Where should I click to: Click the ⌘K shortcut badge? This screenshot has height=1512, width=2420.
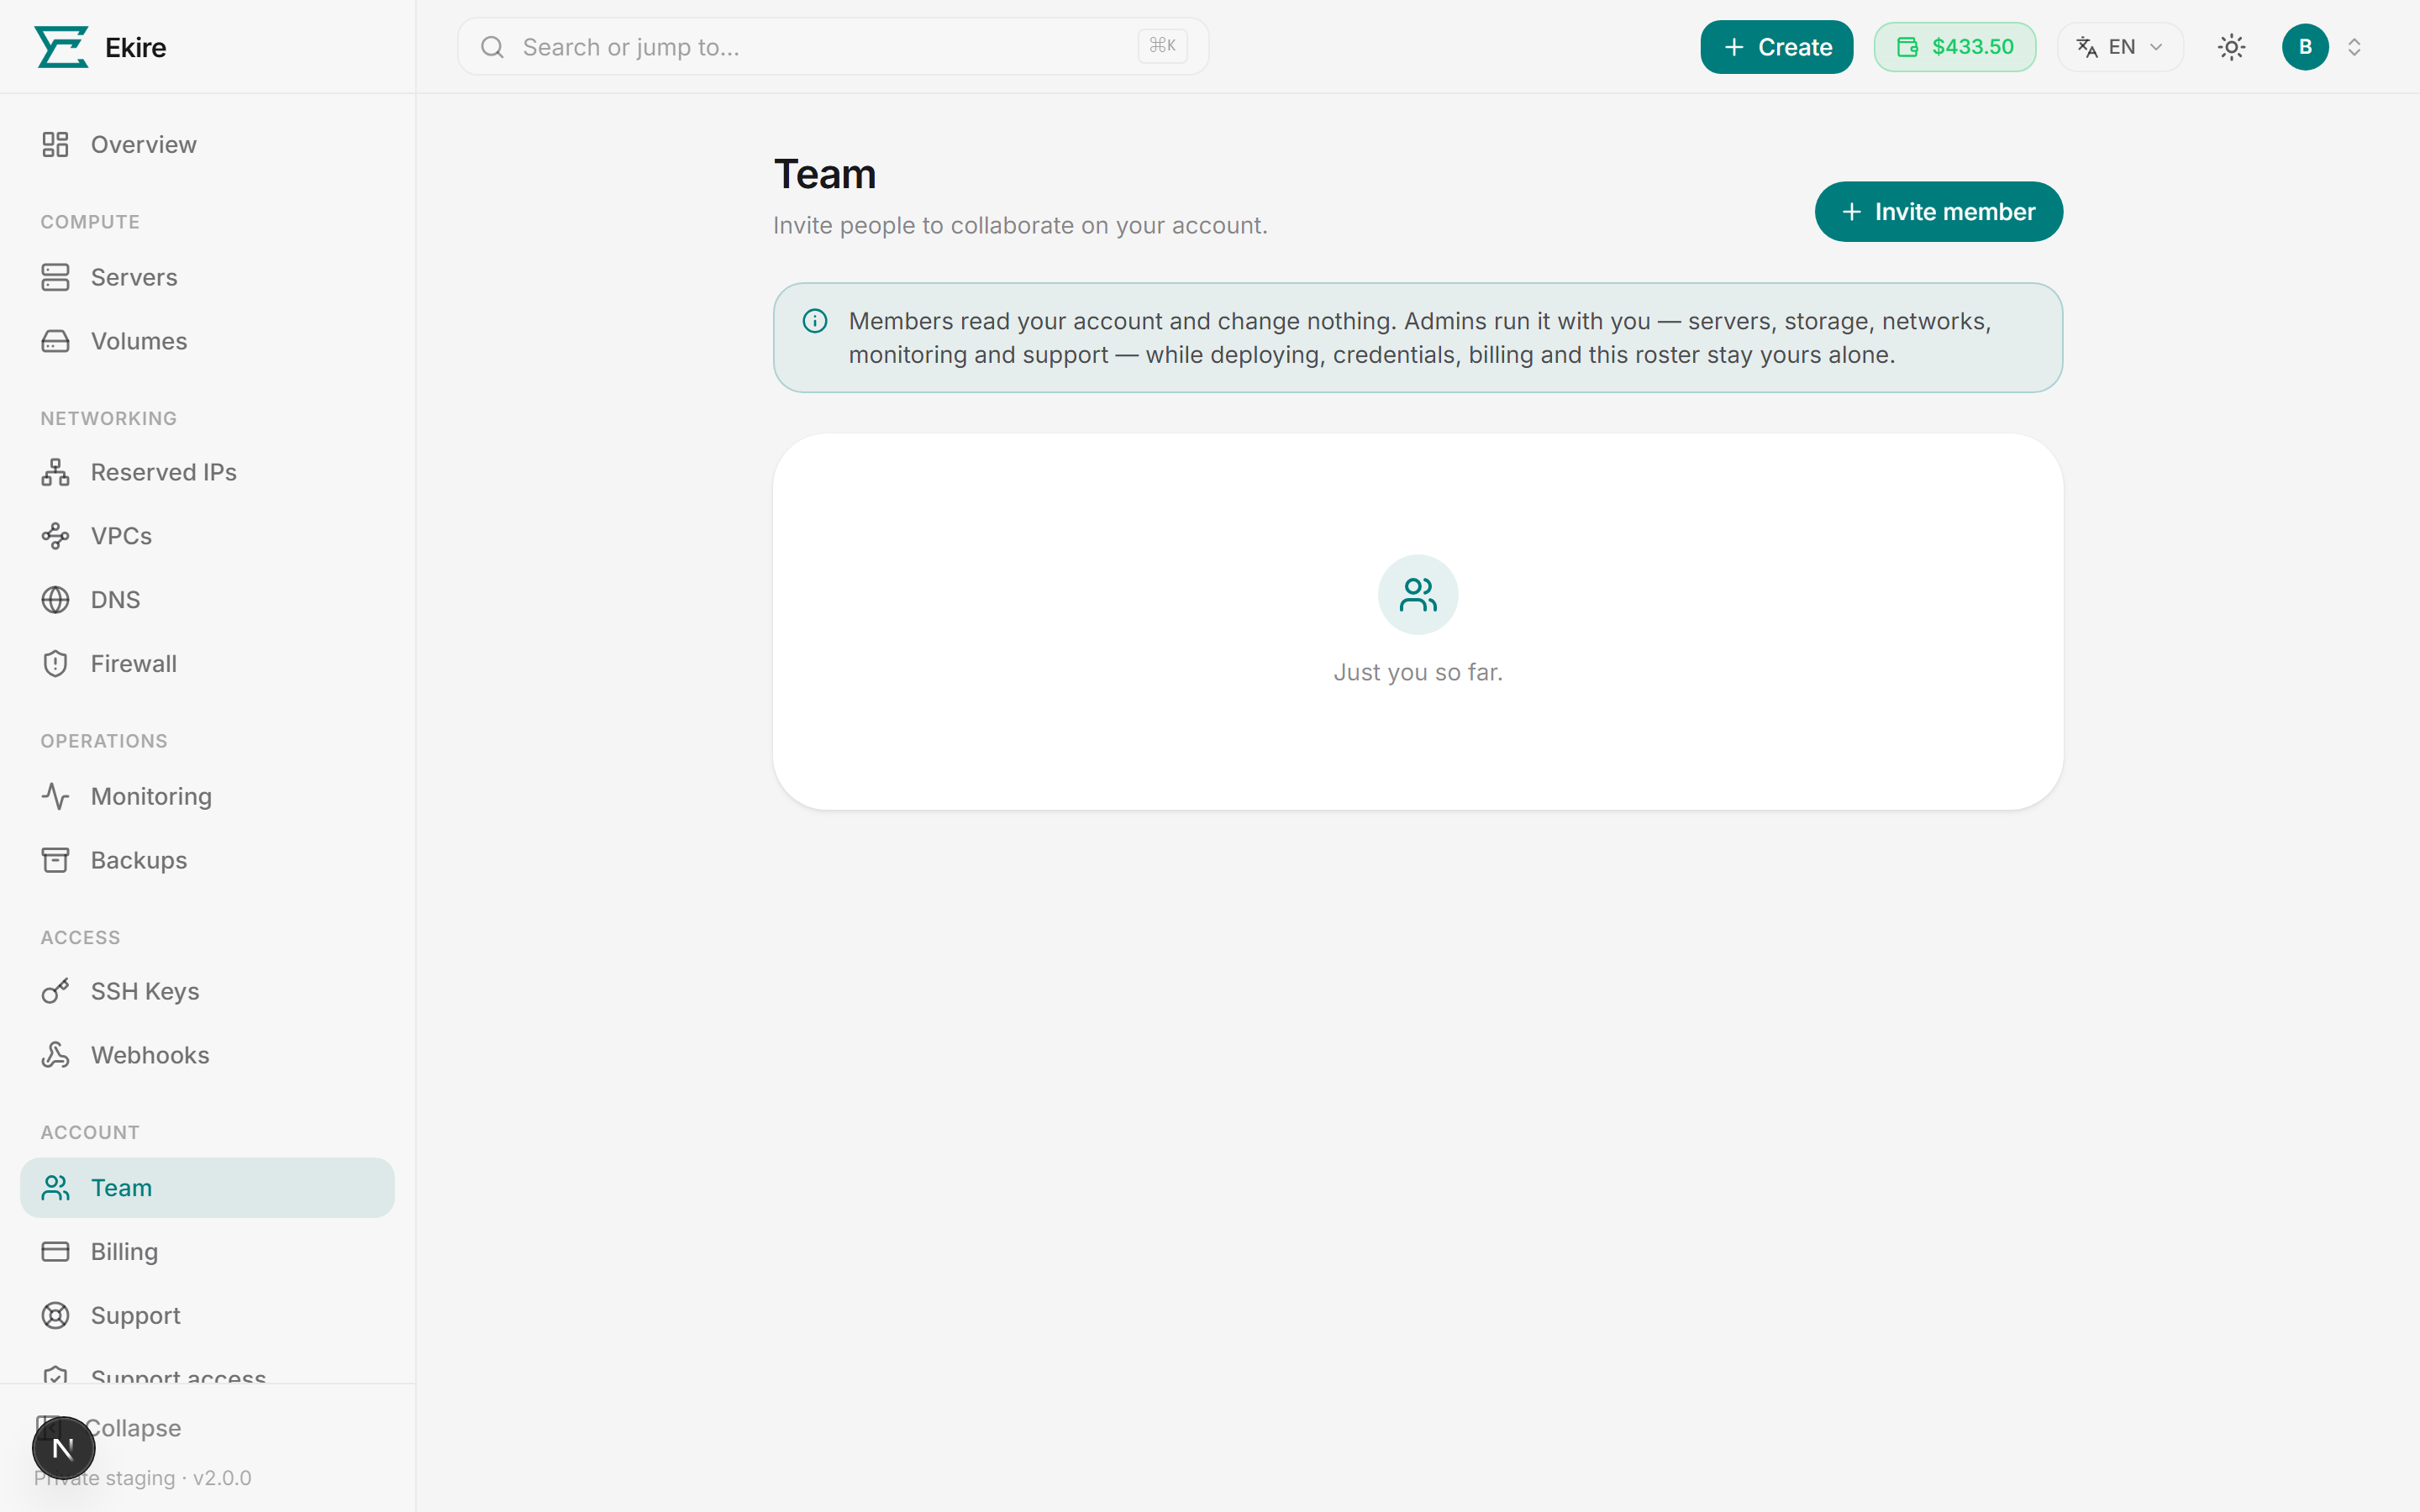click(x=1162, y=46)
